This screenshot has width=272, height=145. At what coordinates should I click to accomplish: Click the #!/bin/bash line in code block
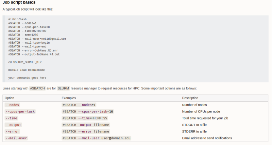[18, 20]
